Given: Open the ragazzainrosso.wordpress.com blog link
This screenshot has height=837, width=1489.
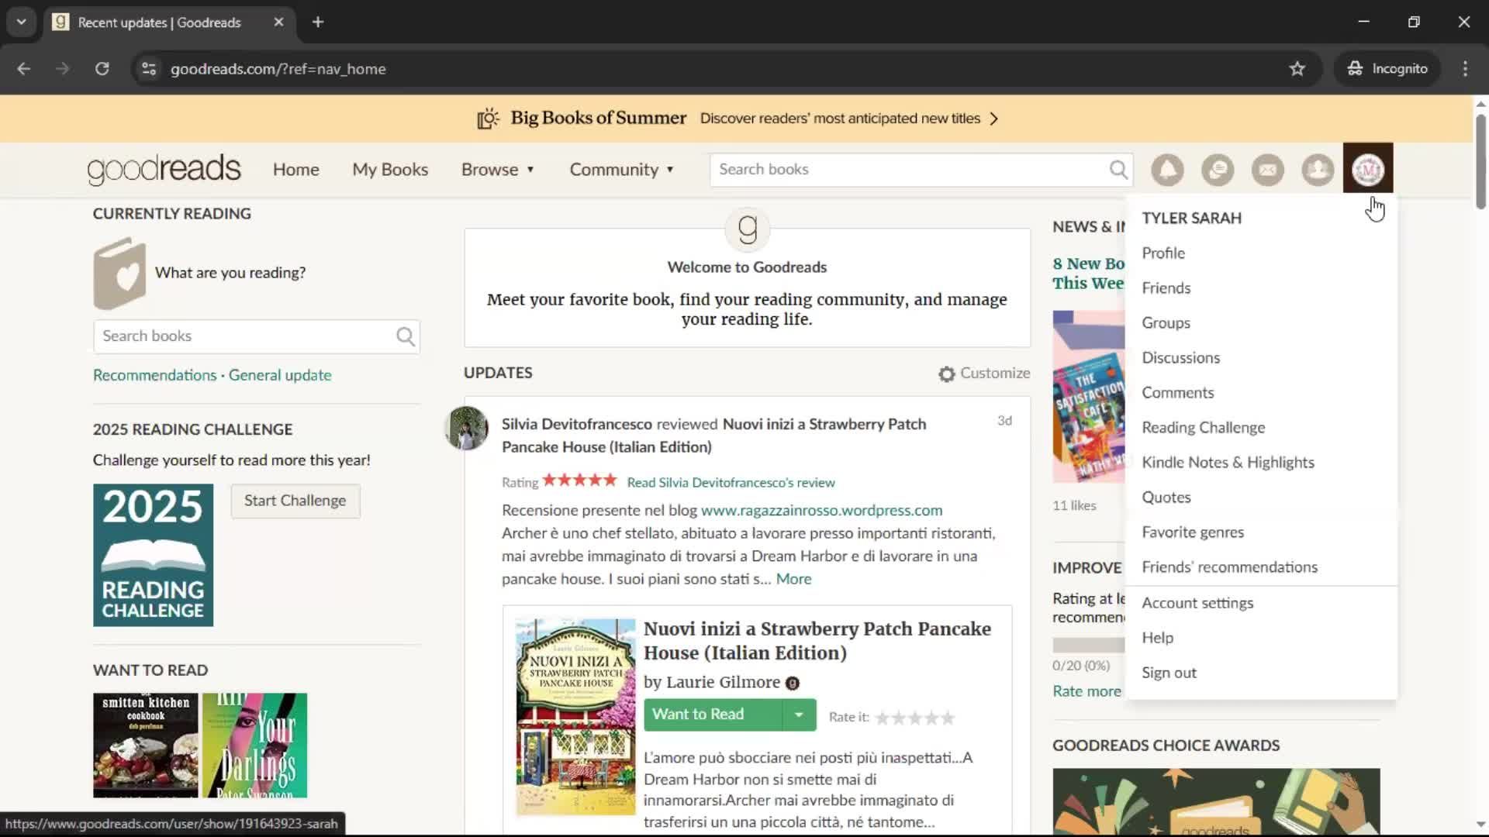Looking at the screenshot, I should [x=821, y=511].
